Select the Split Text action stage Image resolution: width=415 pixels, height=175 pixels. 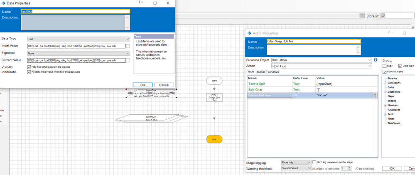click(214, 98)
